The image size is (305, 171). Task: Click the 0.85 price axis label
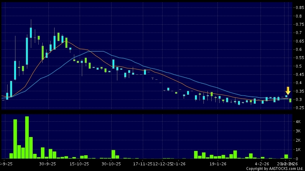pos(298,7)
